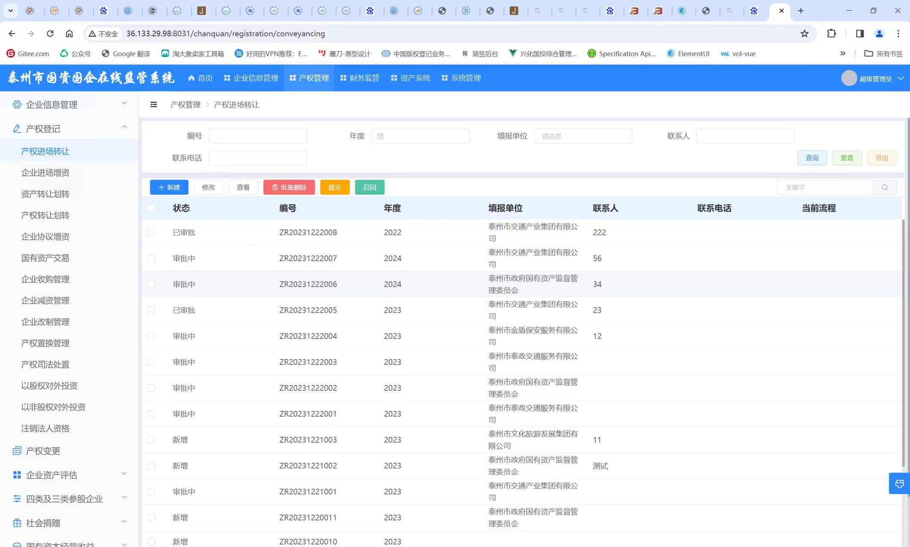
Task: Toggle the browser side panel icon
Action: click(860, 33)
